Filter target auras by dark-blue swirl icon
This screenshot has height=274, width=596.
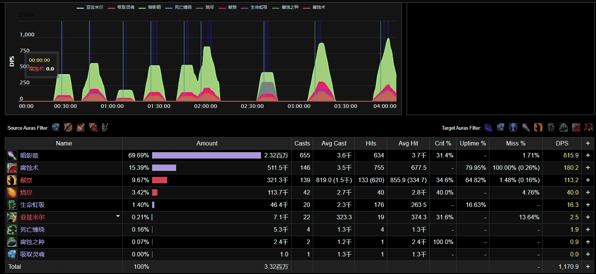[x=488, y=127]
